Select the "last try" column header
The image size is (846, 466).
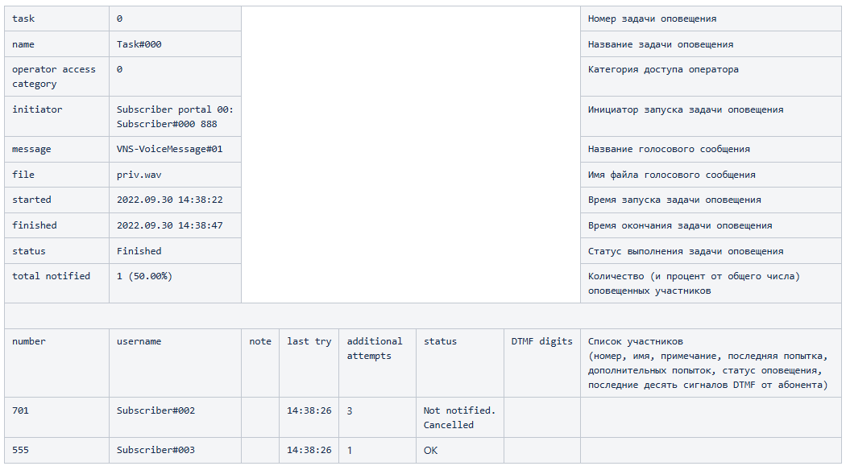tap(309, 341)
